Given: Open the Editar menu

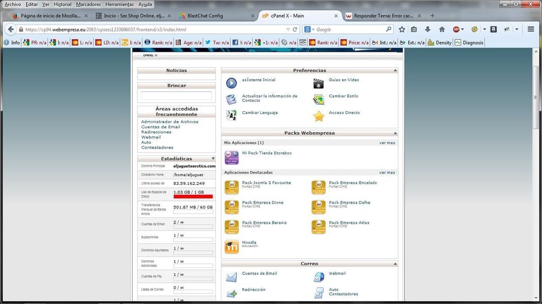Looking at the screenshot, I should pyautogui.click(x=32, y=4).
